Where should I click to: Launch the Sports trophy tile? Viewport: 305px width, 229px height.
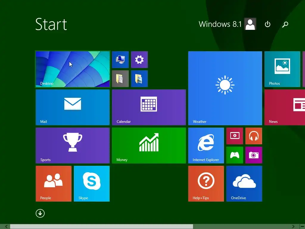pyautogui.click(x=73, y=146)
